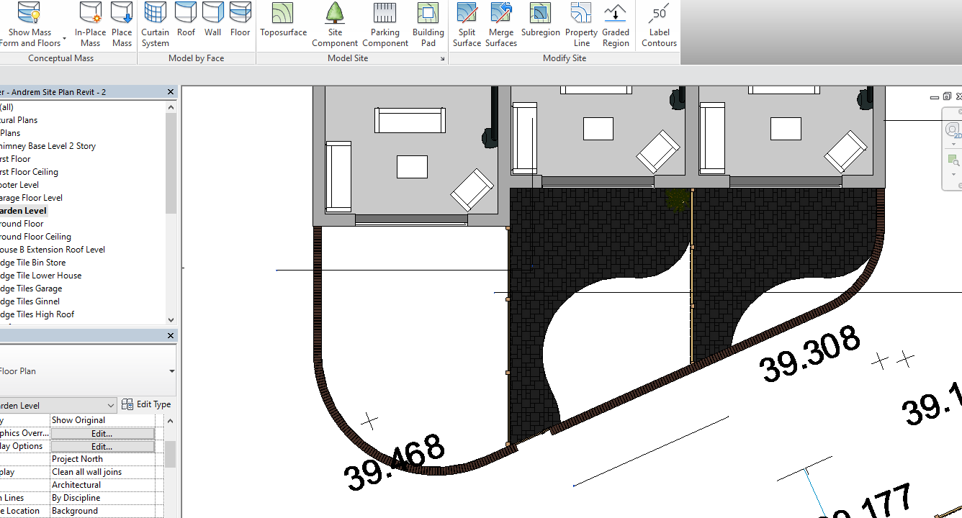962x518 pixels.
Task: Select the Subregion tool
Action: point(540,20)
